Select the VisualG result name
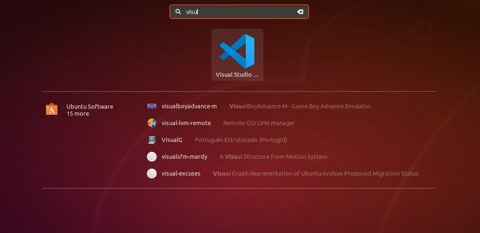Viewport: 480px width, 233px height. click(x=172, y=140)
